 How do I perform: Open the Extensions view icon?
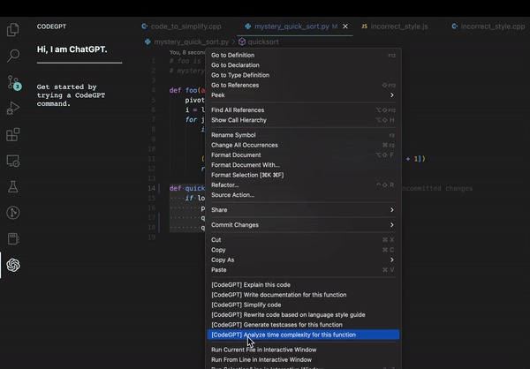pyautogui.click(x=13, y=134)
